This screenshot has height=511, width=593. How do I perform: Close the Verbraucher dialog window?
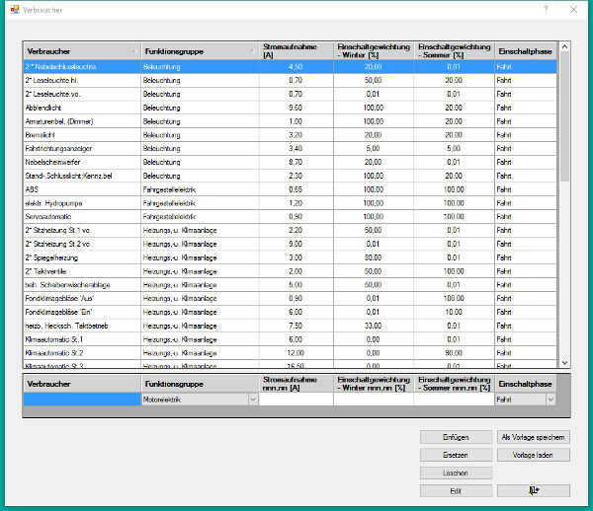point(573,10)
